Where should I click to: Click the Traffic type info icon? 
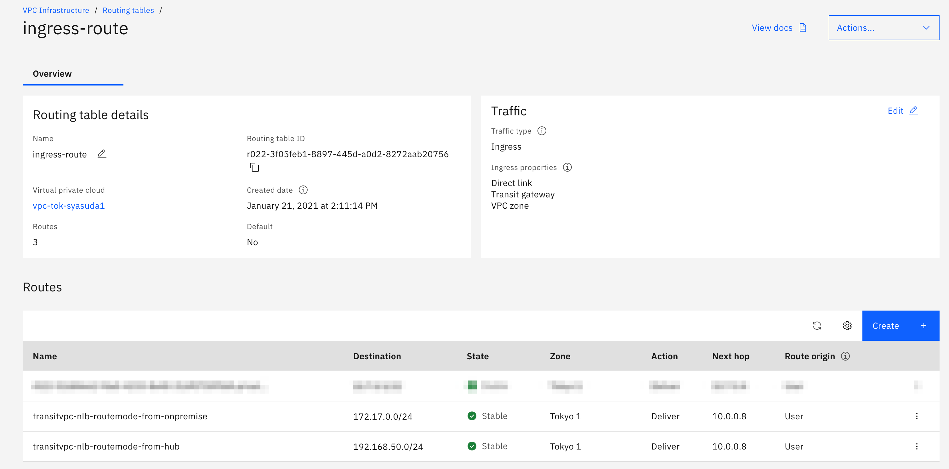(x=542, y=131)
